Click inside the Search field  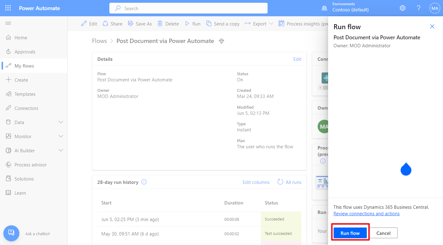click(x=188, y=8)
